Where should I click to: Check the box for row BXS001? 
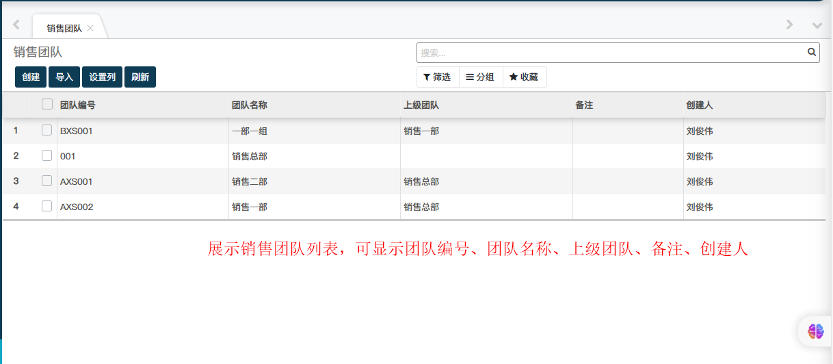click(47, 131)
